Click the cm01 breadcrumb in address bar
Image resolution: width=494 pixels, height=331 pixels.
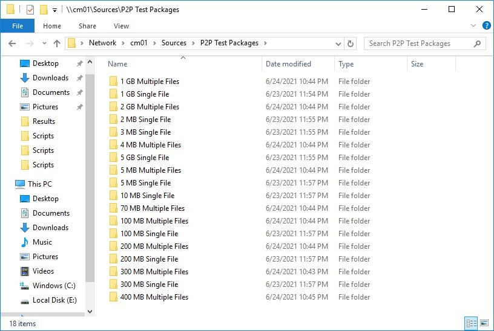(138, 43)
